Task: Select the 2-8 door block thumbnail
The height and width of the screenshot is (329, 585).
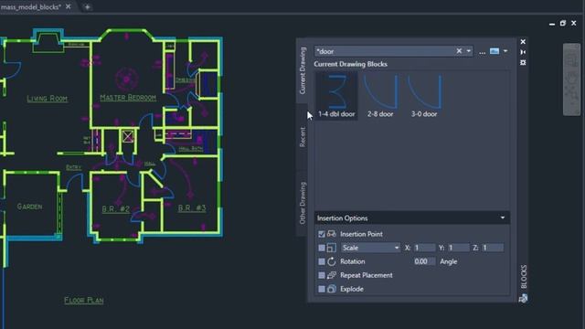Action: [380, 95]
